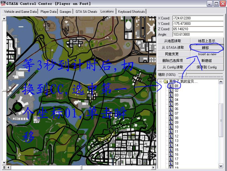Switch to GTA SA Cheats tab
Image resolution: width=227 pixels, height=171 pixels.
[x=86, y=12]
